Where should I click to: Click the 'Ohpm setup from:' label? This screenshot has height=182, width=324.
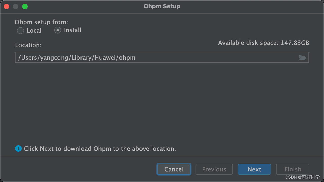[x=41, y=22]
